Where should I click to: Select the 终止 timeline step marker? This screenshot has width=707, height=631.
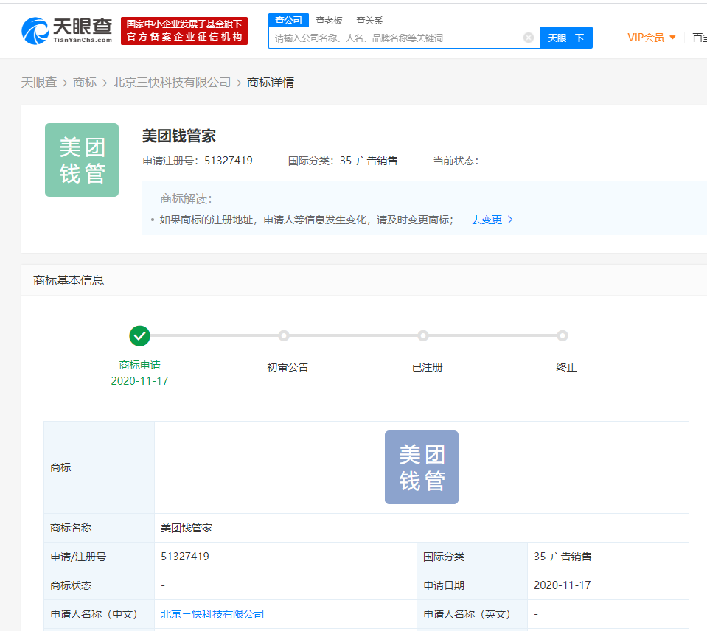(563, 336)
